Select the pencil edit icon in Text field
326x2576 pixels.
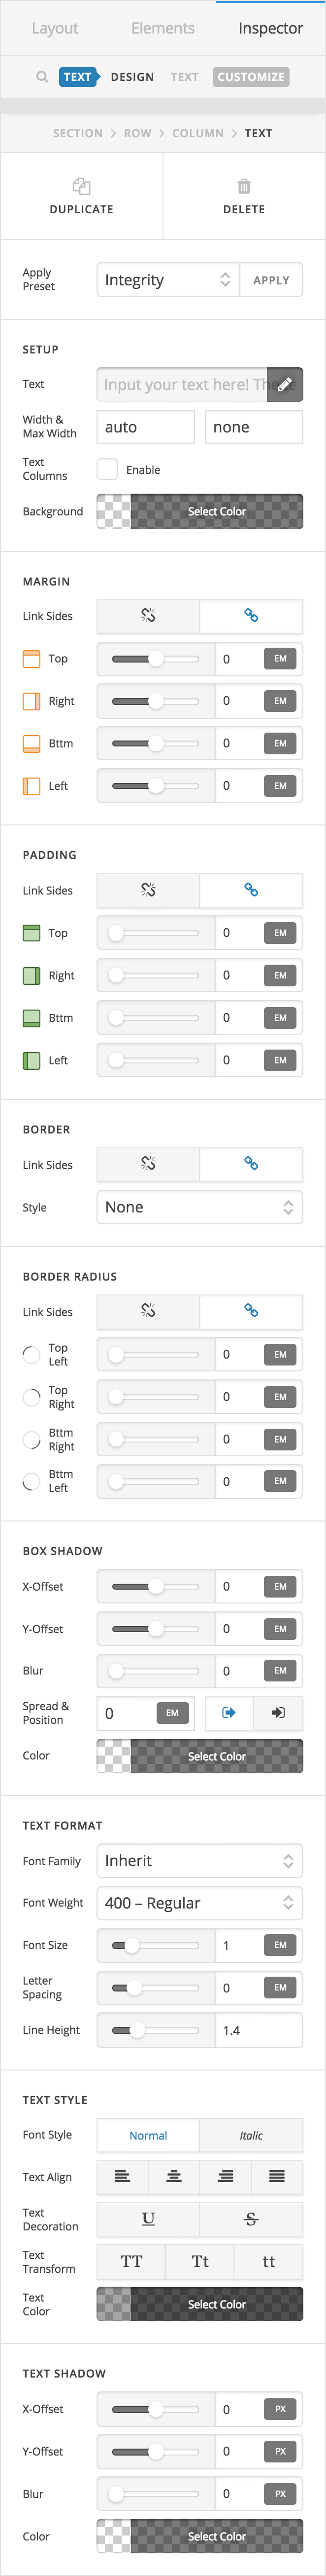pos(284,383)
